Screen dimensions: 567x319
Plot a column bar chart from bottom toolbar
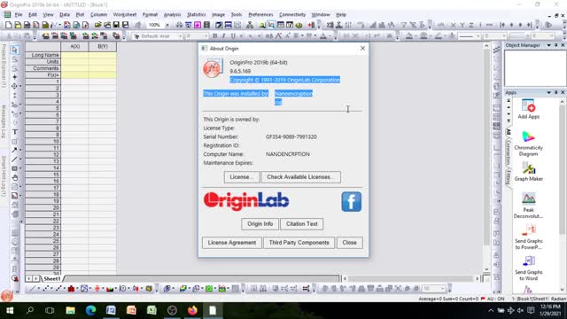pyautogui.click(x=71, y=288)
